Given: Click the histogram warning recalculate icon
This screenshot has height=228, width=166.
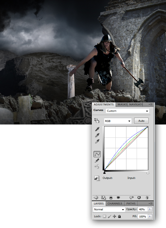Looking at the screenshot, I should coord(97,178).
